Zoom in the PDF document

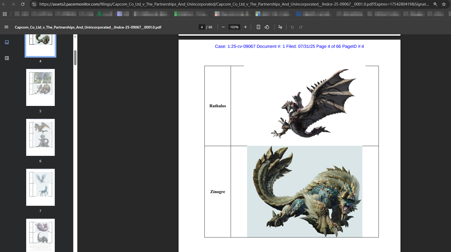click(245, 27)
